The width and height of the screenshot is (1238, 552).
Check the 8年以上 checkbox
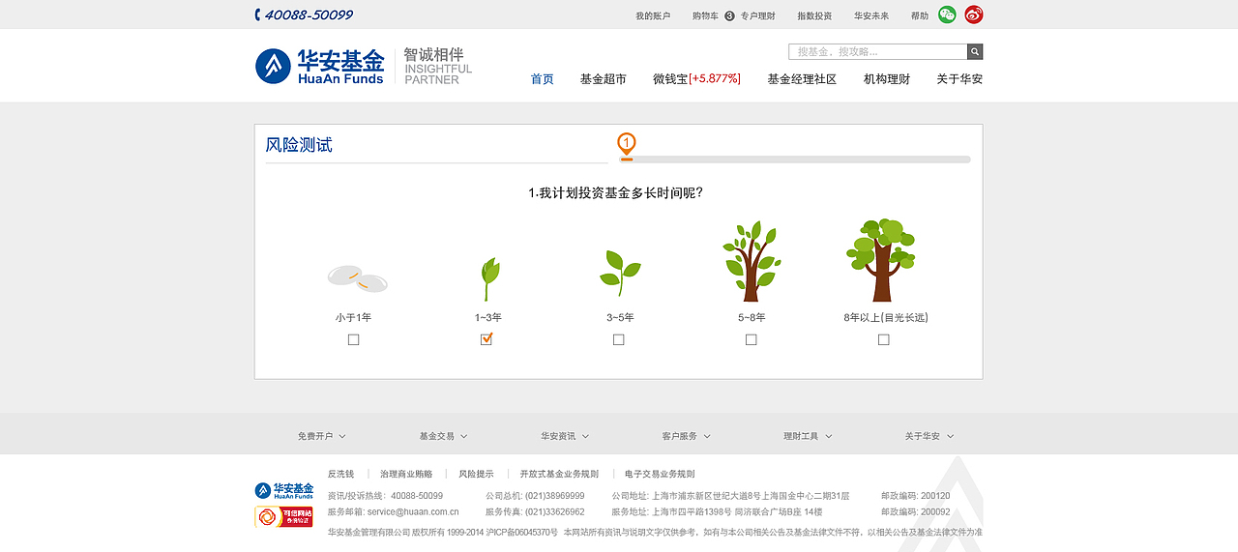[883, 339]
